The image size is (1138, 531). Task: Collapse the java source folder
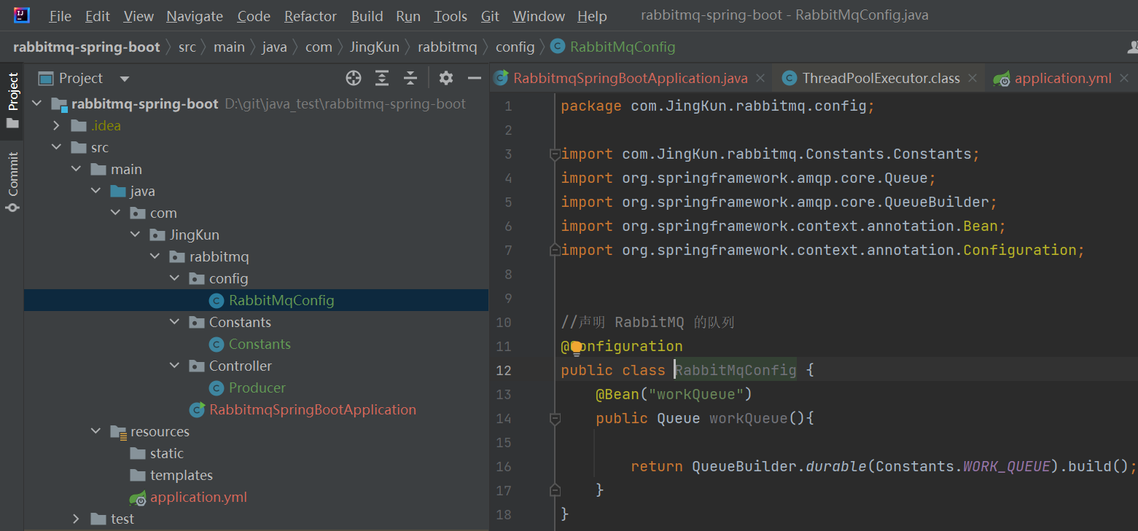tap(96, 192)
